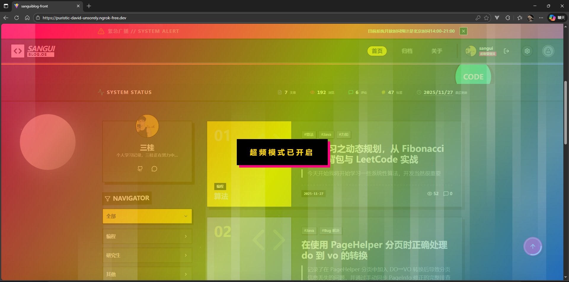
Task: Open the 关于 page from the navigation
Action: click(x=437, y=51)
